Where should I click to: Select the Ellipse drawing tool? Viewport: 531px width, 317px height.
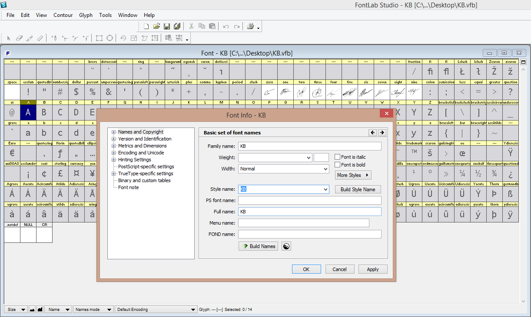pyautogui.click(x=110, y=38)
